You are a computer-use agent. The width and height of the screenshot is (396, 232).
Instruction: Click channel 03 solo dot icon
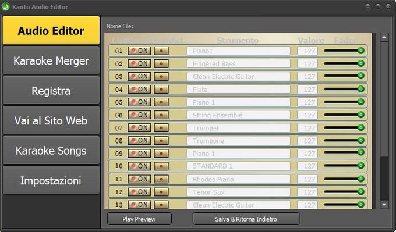(x=161, y=76)
